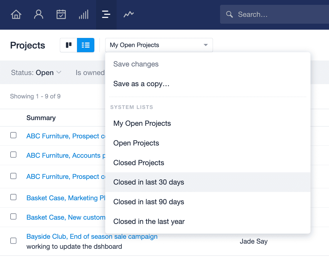Viewport: 329px width, 259px height.
Task: Select Closed Projects system list
Action: pos(208,163)
